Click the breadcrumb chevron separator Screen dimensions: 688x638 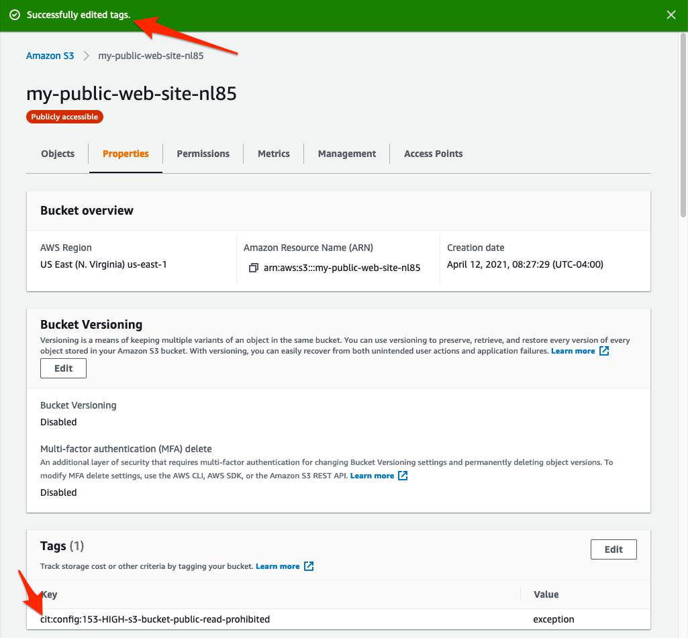87,56
